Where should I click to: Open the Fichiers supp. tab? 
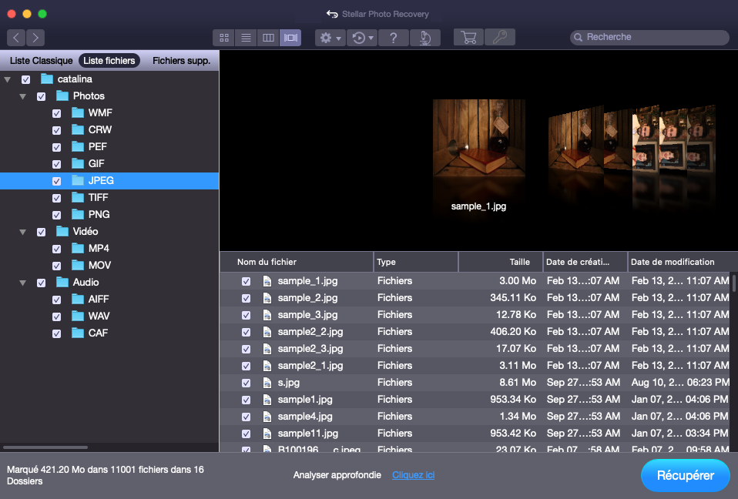[x=181, y=61]
